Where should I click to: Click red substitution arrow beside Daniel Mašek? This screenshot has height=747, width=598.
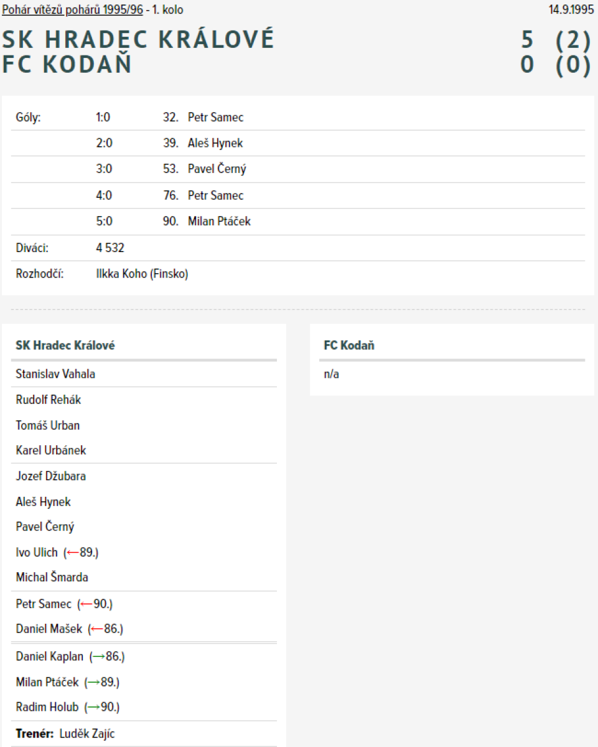(97, 629)
